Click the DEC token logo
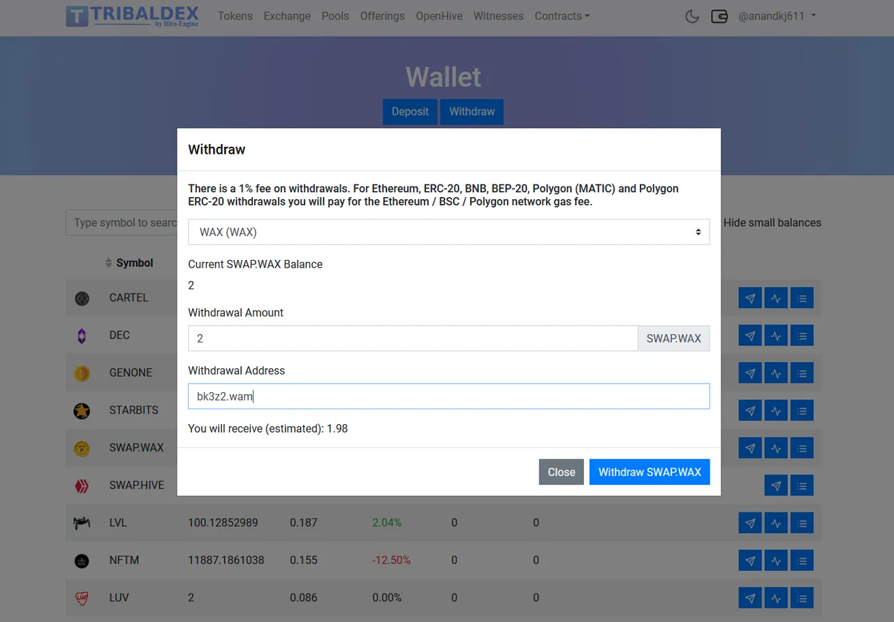This screenshot has height=622, width=894. pyautogui.click(x=82, y=336)
